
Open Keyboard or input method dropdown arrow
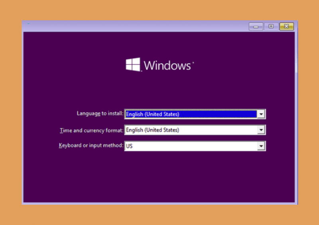(261, 146)
